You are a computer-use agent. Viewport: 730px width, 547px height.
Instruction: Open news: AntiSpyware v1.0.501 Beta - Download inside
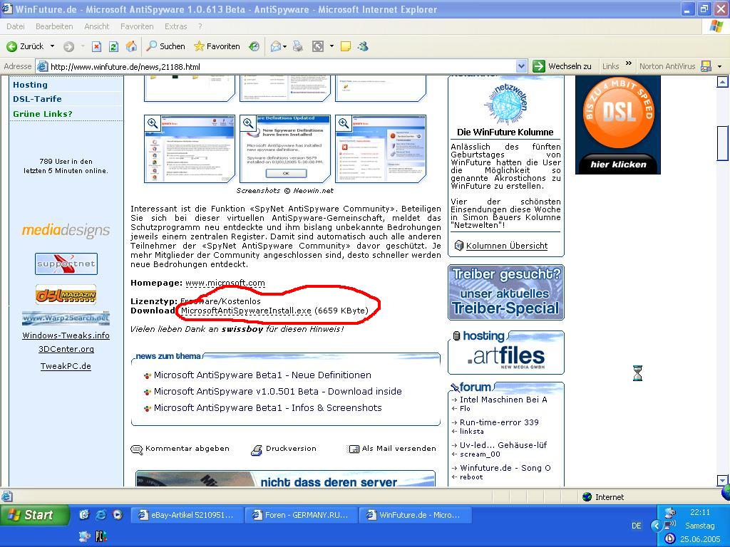pos(277,391)
